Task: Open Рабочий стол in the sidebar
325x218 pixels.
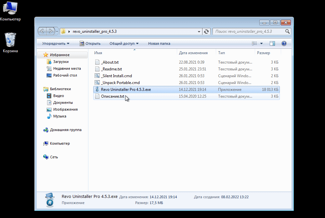Action: (65, 75)
